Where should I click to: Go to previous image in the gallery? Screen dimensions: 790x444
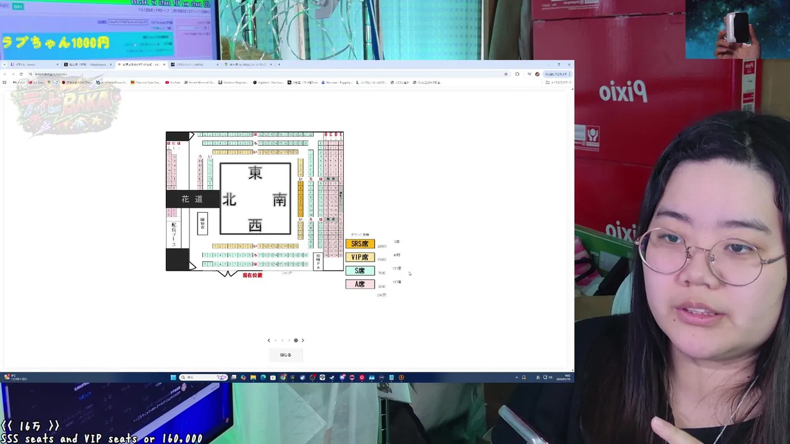[x=268, y=340]
